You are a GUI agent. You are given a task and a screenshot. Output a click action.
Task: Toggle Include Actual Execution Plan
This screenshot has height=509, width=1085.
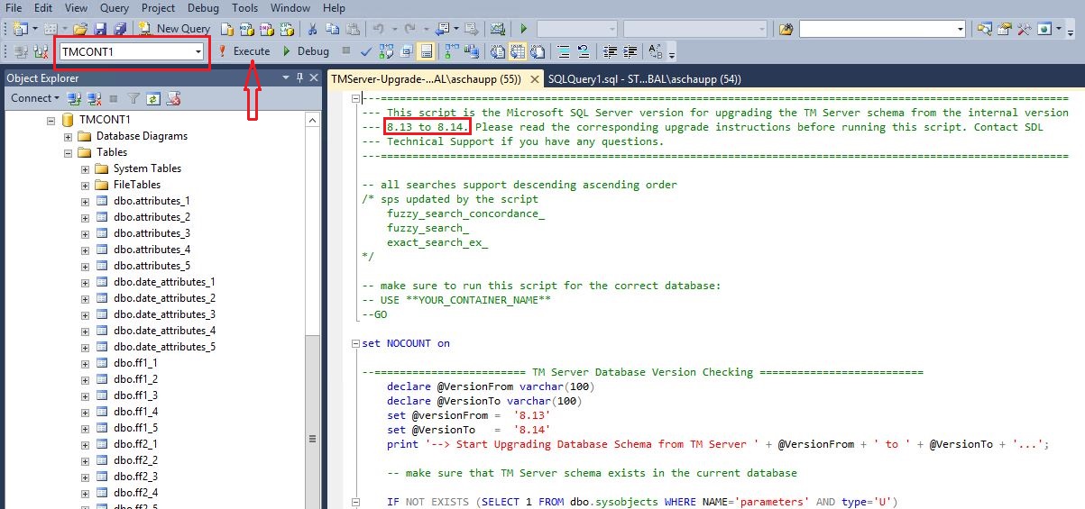click(454, 51)
